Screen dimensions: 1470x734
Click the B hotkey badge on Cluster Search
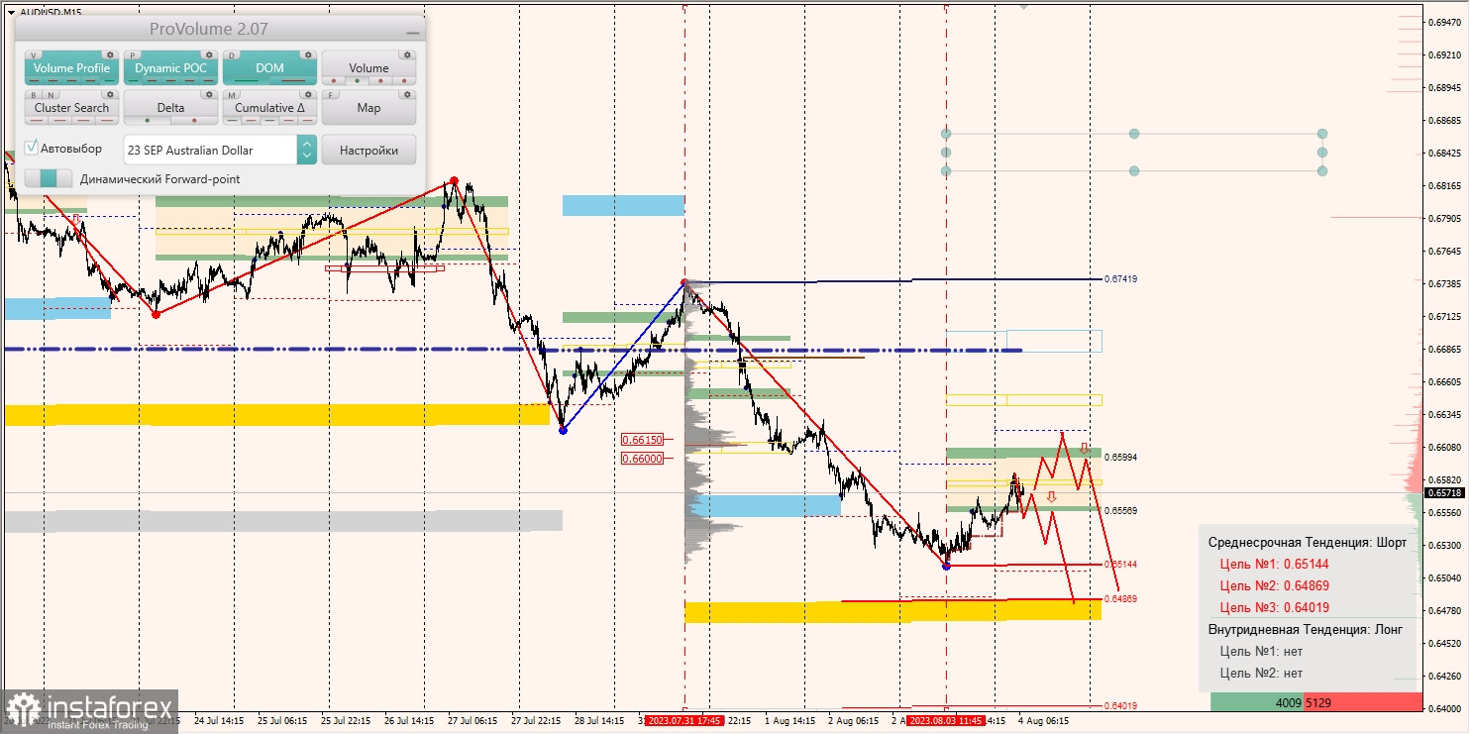click(x=35, y=95)
